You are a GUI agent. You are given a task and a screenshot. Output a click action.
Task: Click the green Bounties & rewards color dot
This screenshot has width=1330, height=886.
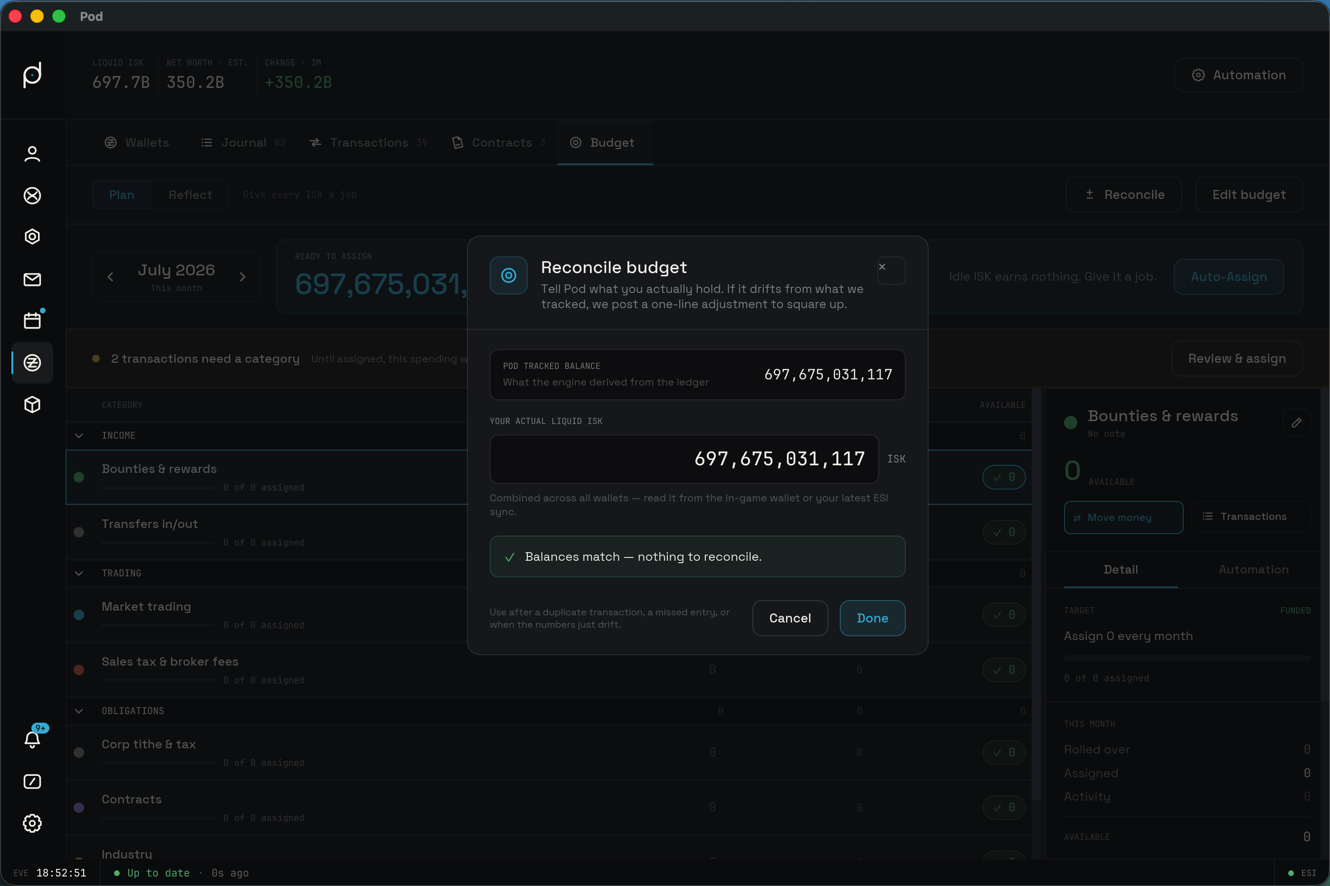point(79,478)
